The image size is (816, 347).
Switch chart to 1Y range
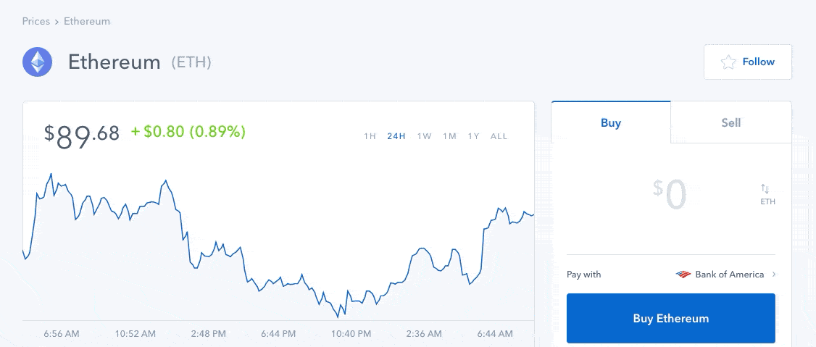[473, 136]
